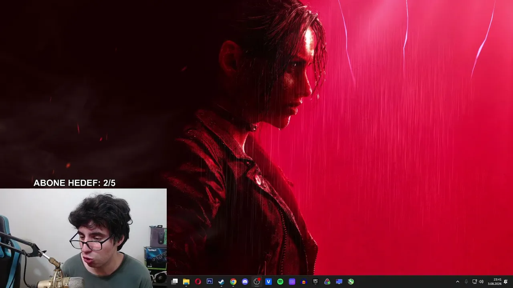Open the Discord app
This screenshot has width=513, height=288.
click(x=245, y=282)
